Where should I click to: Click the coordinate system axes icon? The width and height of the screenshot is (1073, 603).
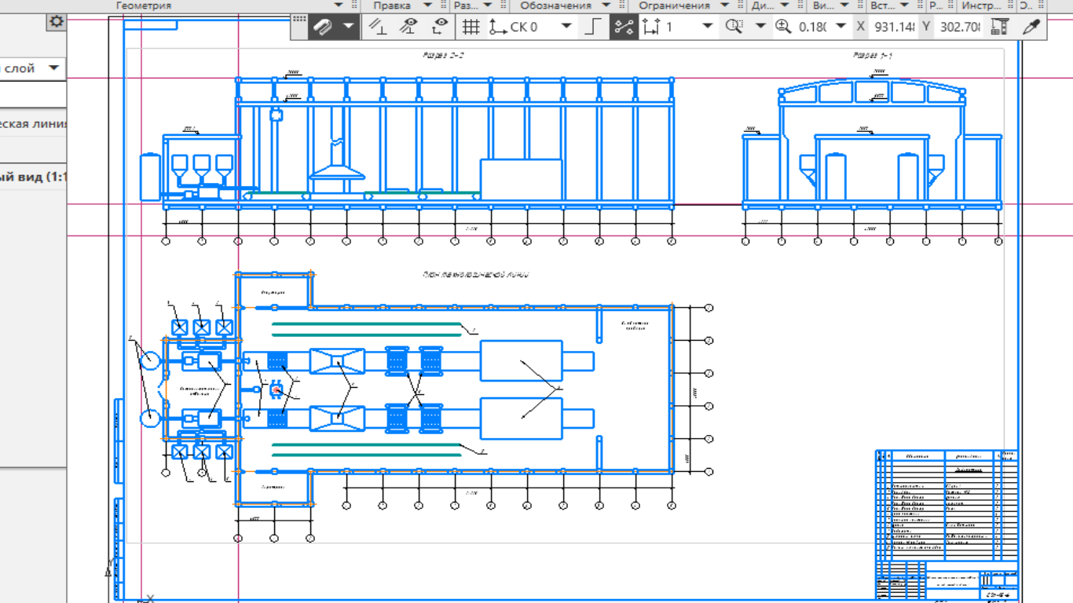point(497,27)
